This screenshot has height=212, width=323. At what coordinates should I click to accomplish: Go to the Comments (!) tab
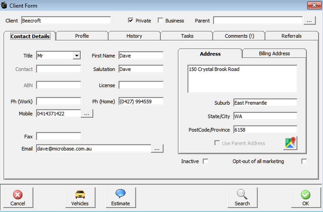tap(239, 36)
